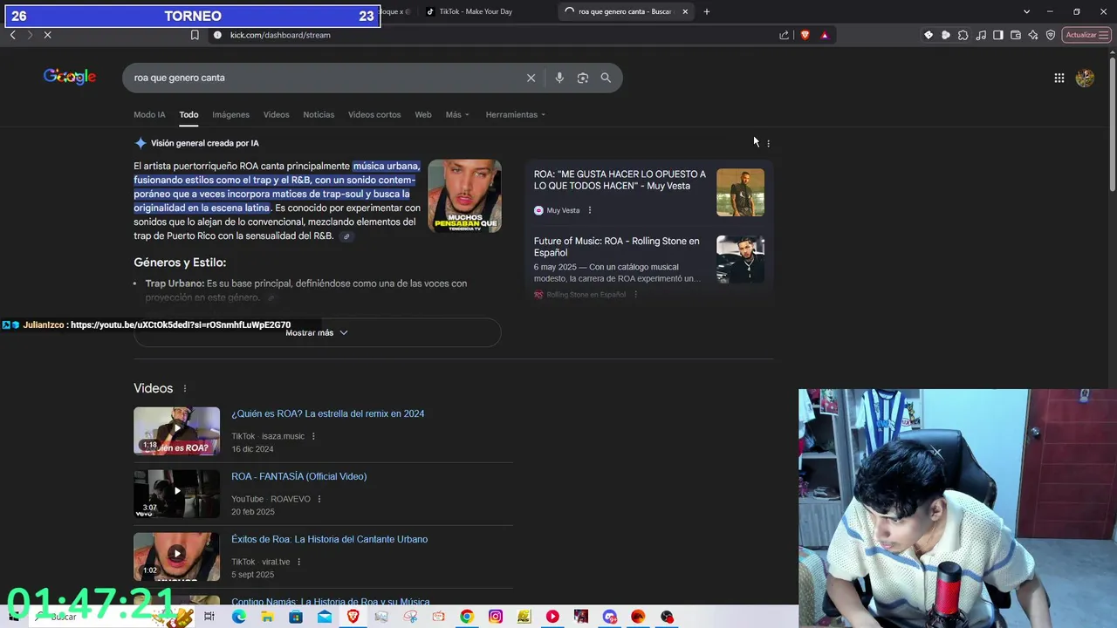Viewport: 1117px width, 628px height.
Task: Open options for viral.tve TikTok video
Action: click(x=299, y=562)
